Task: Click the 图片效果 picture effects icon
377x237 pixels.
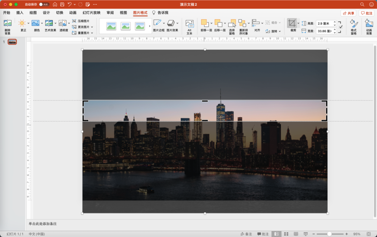Action: point(171,23)
